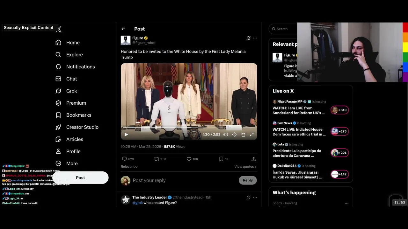Click the Post your reply field
The width and height of the screenshot is (408, 229).
point(178,180)
